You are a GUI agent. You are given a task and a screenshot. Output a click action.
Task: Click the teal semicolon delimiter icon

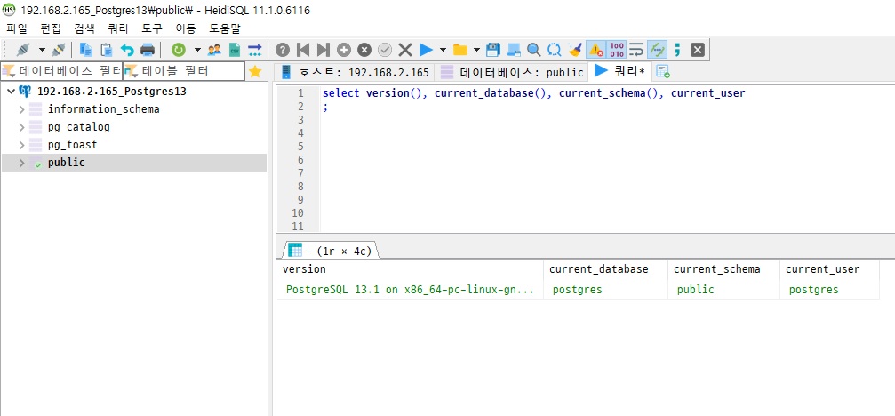coord(677,50)
